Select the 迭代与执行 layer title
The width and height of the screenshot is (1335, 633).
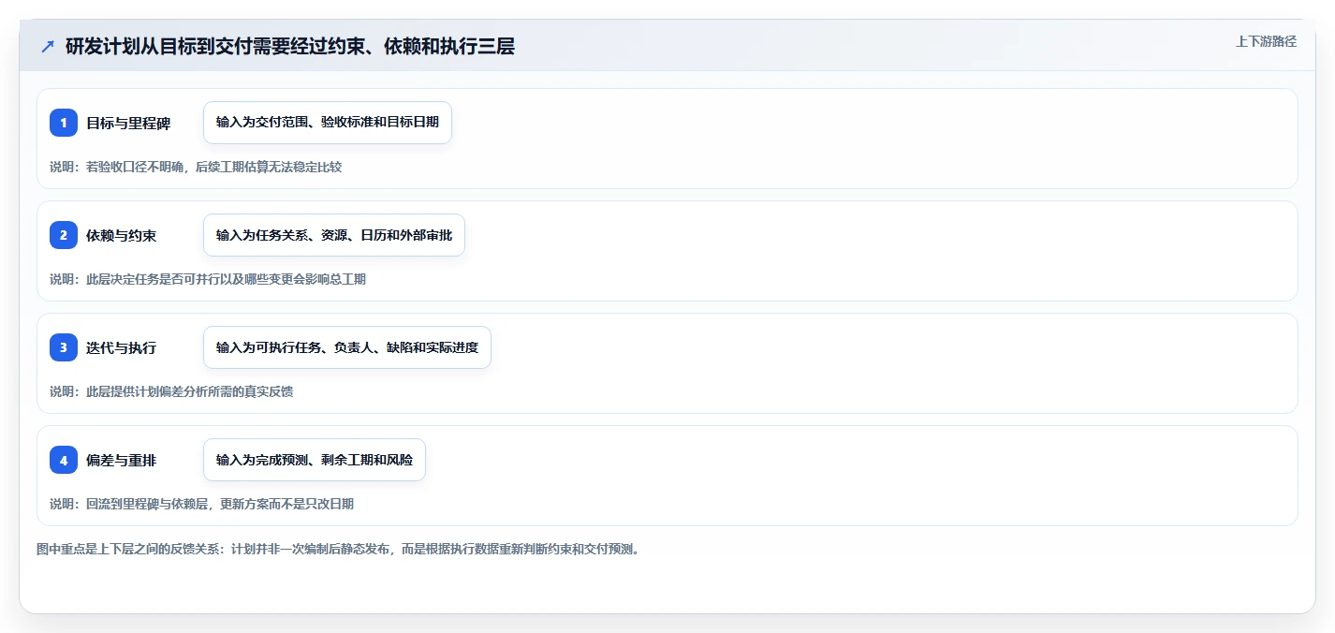122,347
